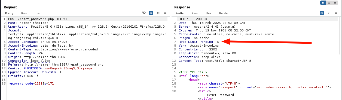Toggle word wrap icon in Request panel

click(151, 13)
